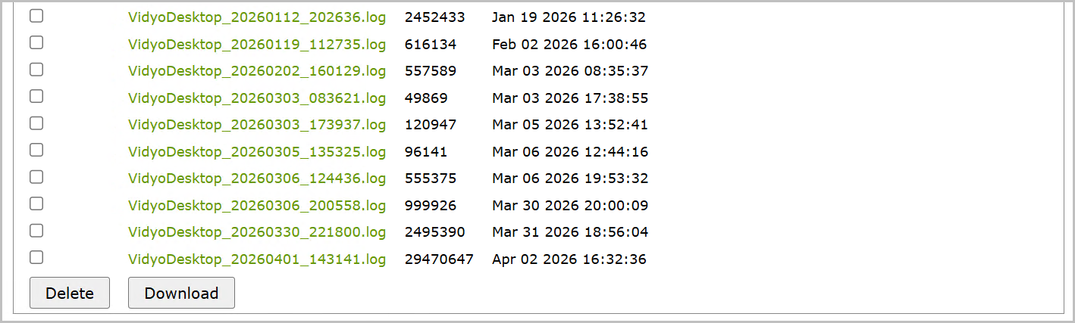Toggle checkbox next to VidyoDesktop_20260303_083621.log
The height and width of the screenshot is (323, 1075).
point(36,97)
